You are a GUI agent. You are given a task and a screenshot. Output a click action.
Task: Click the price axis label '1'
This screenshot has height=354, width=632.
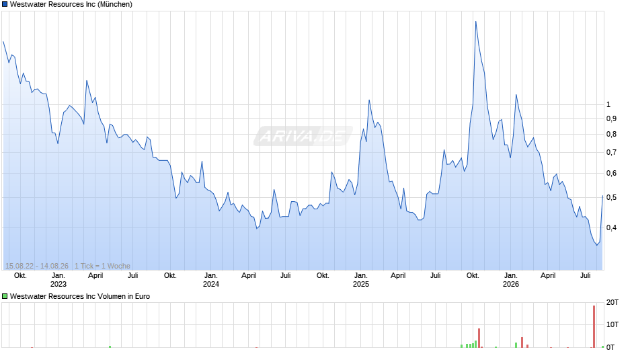[608, 104]
